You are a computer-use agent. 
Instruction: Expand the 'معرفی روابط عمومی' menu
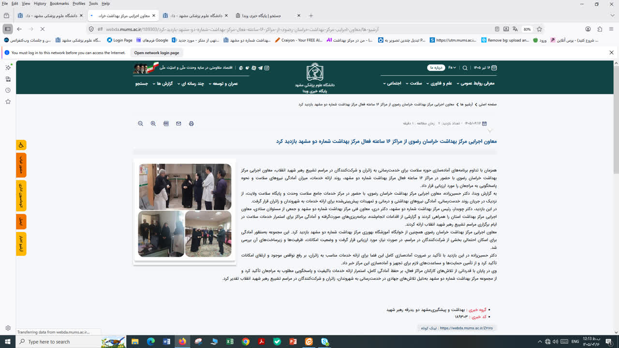[475, 83]
